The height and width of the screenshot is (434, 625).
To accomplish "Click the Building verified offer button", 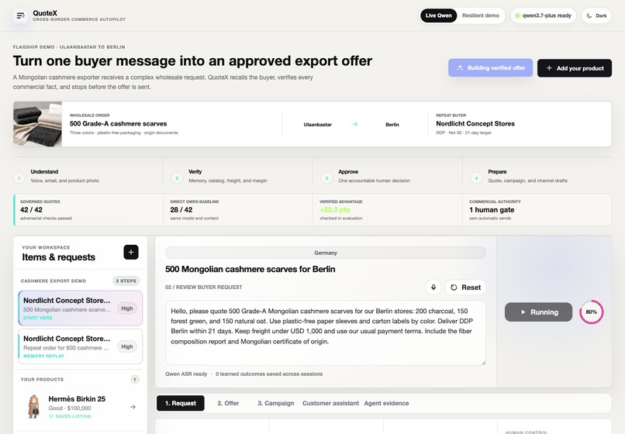I will tap(491, 67).
